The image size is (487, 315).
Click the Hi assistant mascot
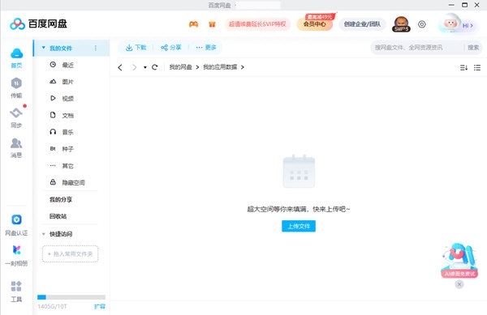[456, 23]
